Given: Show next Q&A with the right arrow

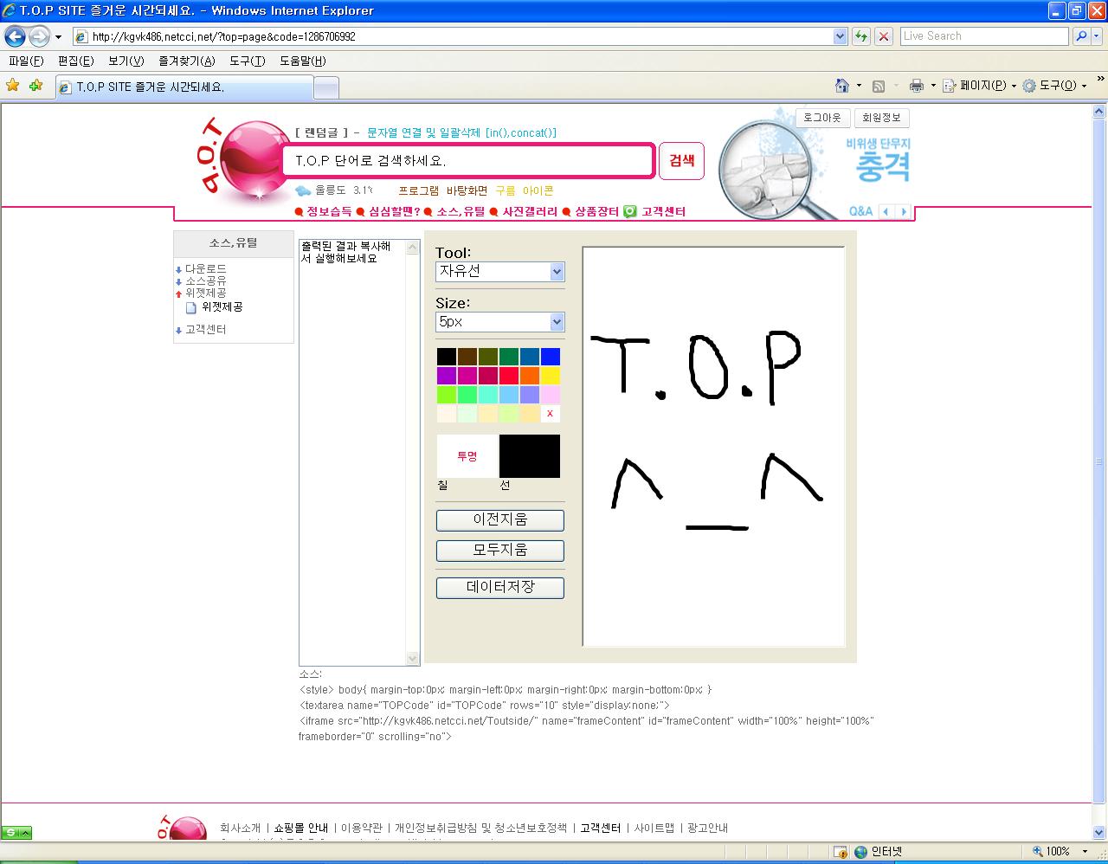Looking at the screenshot, I should pos(904,211).
